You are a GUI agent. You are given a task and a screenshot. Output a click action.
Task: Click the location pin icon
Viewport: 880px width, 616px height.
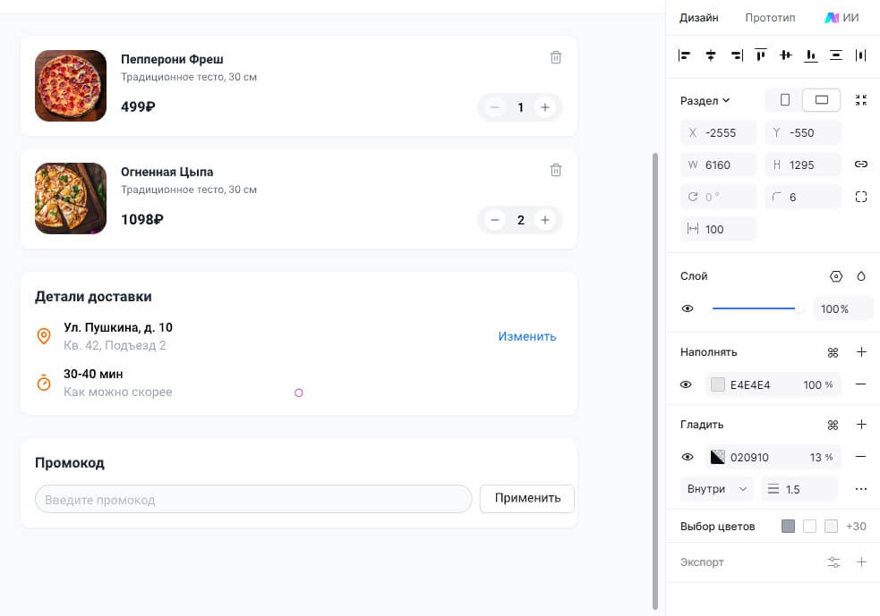(x=44, y=336)
